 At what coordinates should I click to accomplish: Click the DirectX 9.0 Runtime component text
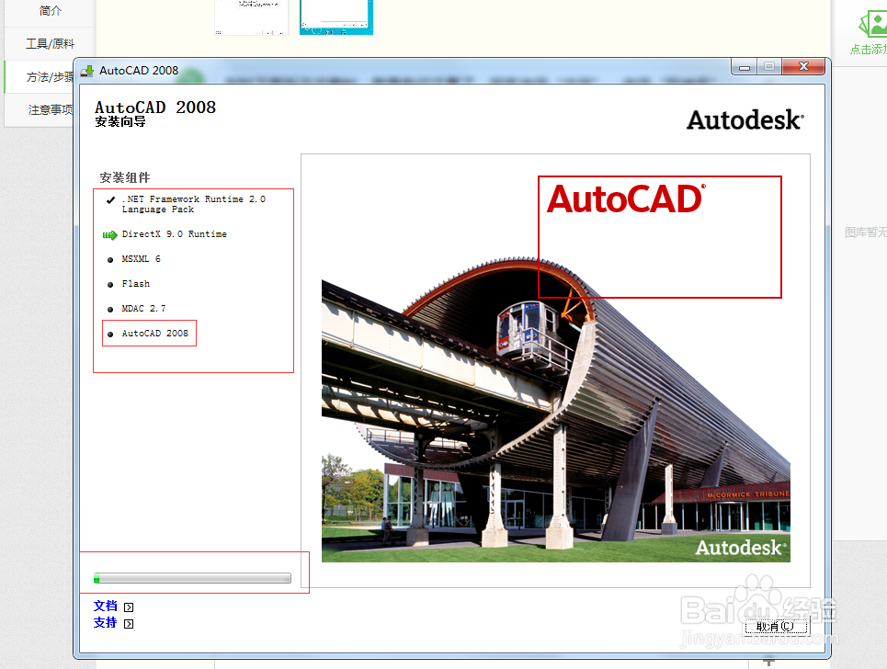coord(175,234)
